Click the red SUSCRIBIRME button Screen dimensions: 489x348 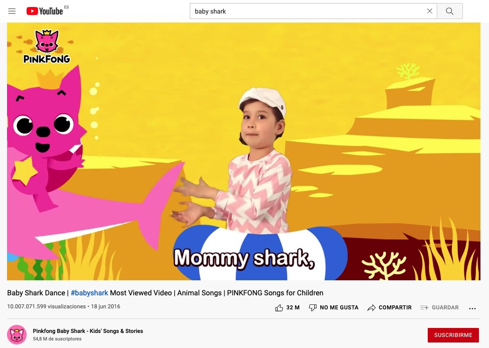tap(453, 335)
